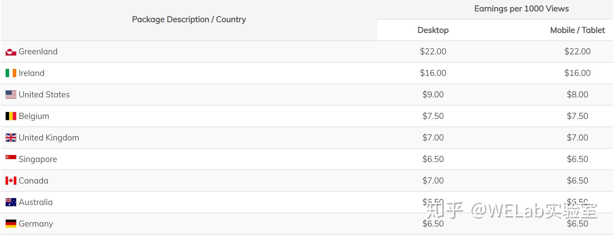Click the Greenland country name
The height and width of the screenshot is (235, 613).
coord(38,52)
